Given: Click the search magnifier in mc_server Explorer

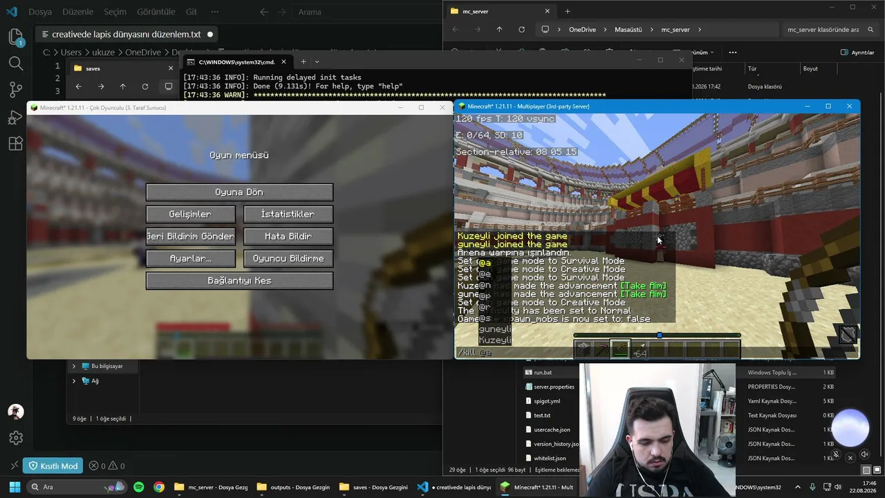Looking at the screenshot, I should [x=870, y=30].
